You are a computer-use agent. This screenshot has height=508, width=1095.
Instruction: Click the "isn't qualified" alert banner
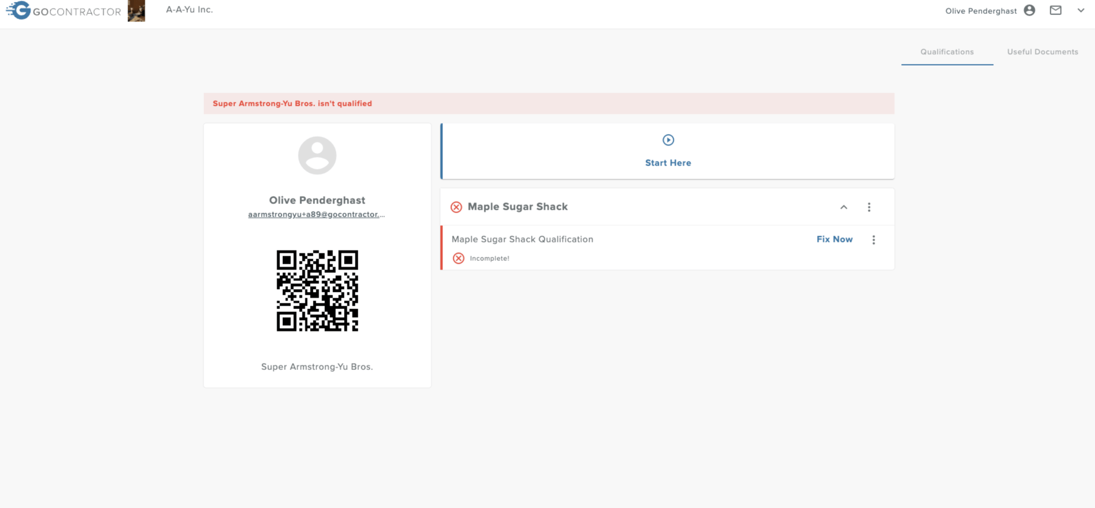(x=549, y=103)
